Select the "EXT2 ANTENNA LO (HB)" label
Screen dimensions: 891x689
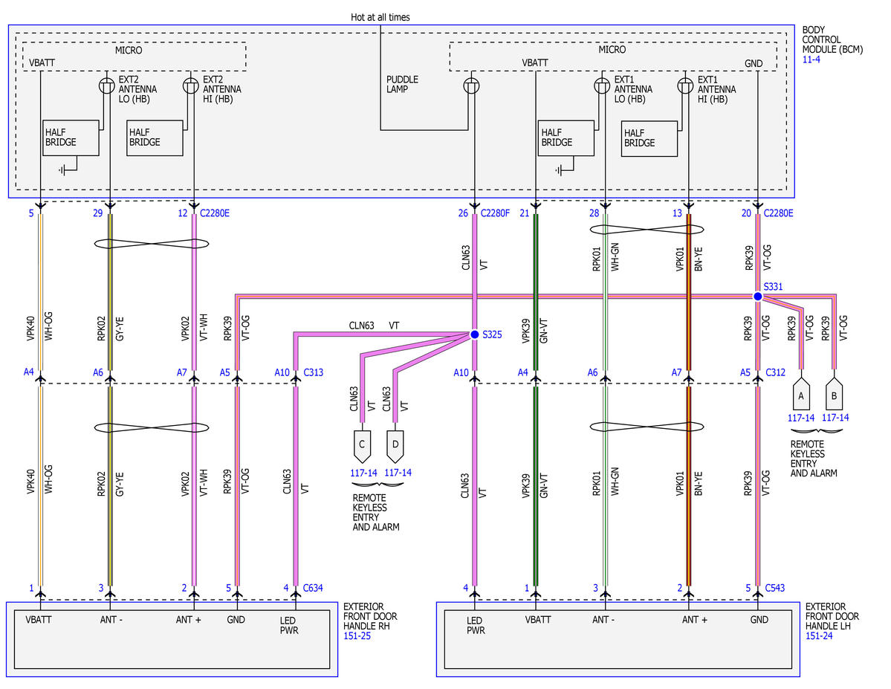point(137,89)
